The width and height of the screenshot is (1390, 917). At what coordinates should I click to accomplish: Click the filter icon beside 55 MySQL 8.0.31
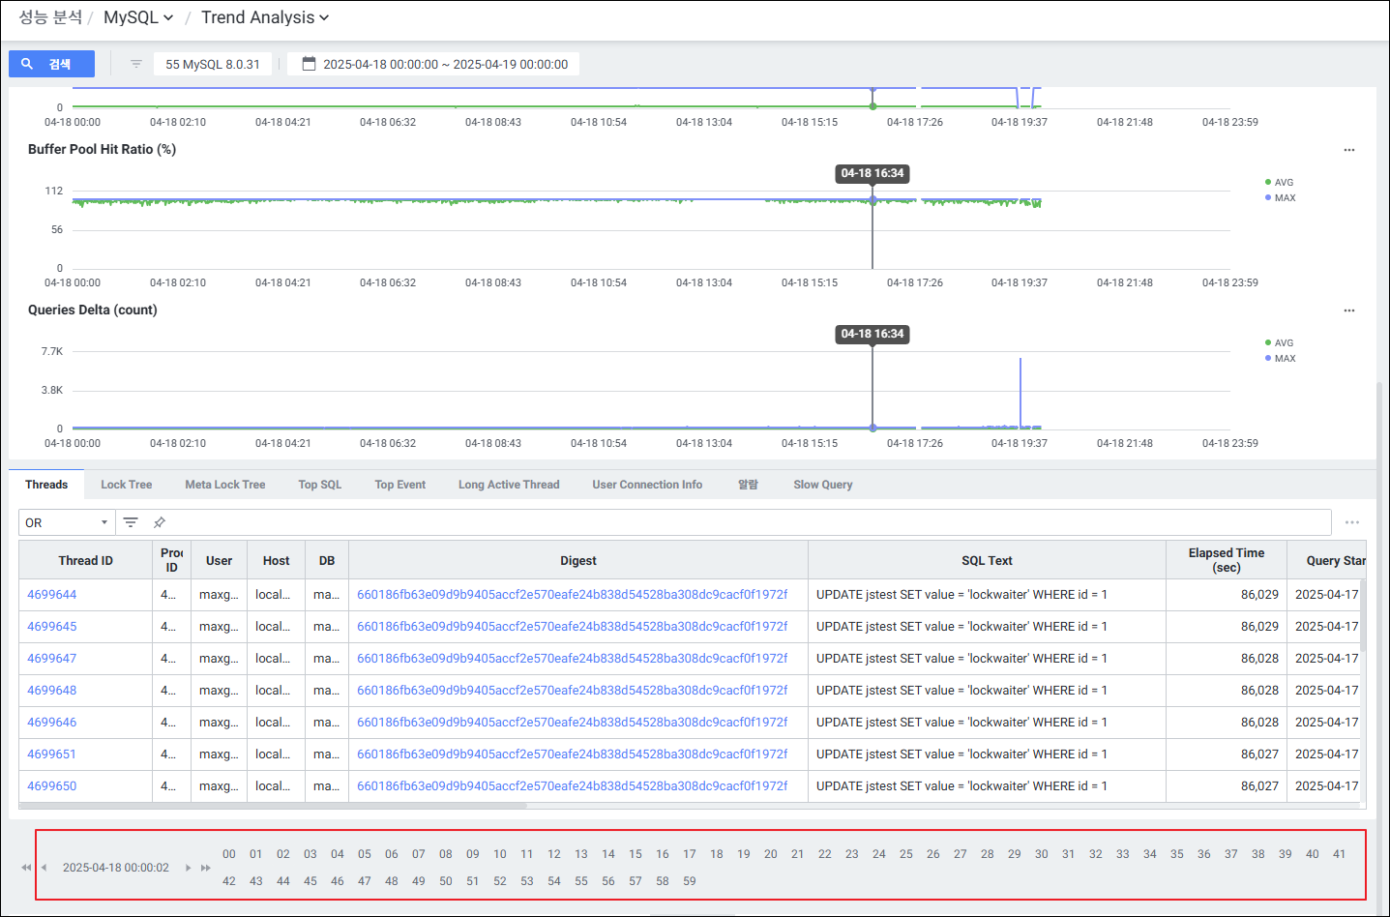[x=136, y=64]
